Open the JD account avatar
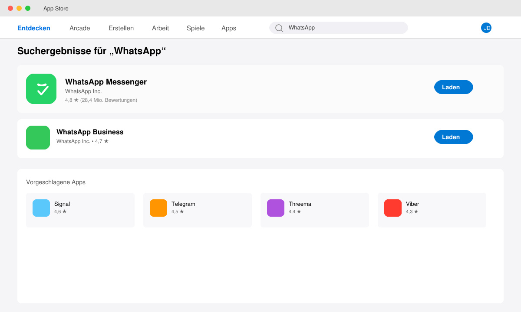This screenshot has width=521, height=312. pos(486,28)
